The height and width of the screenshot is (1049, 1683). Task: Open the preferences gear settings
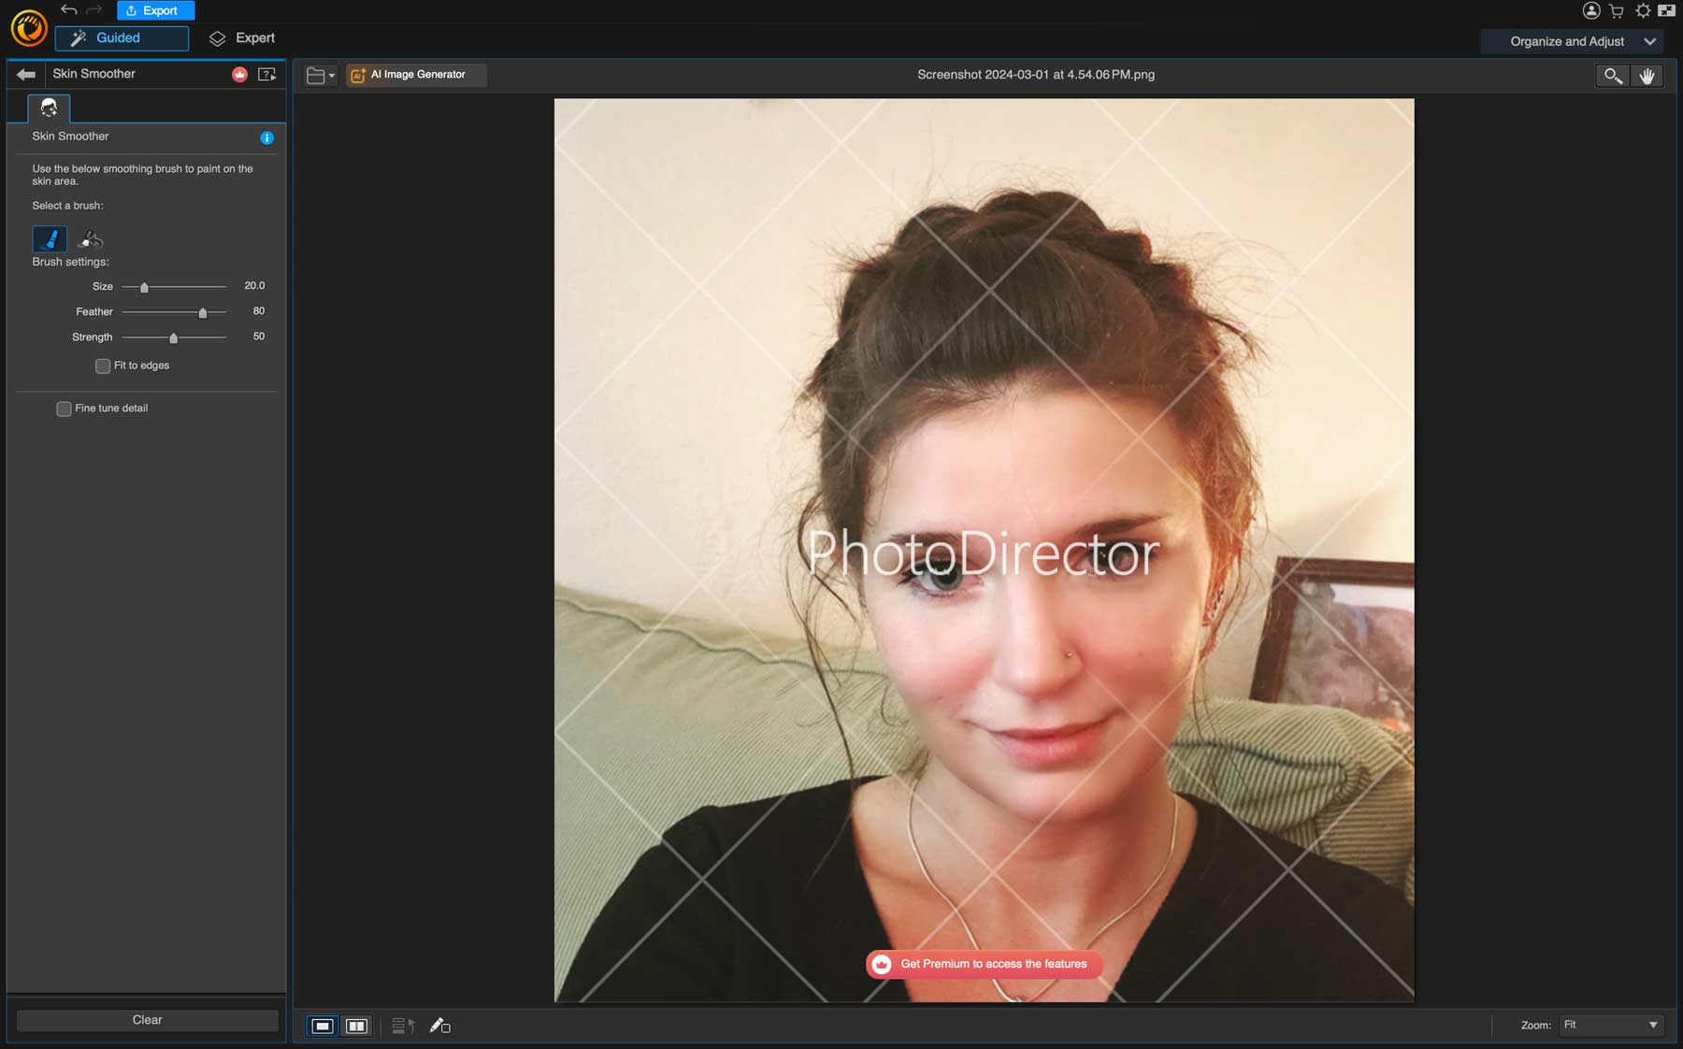coord(1643,10)
